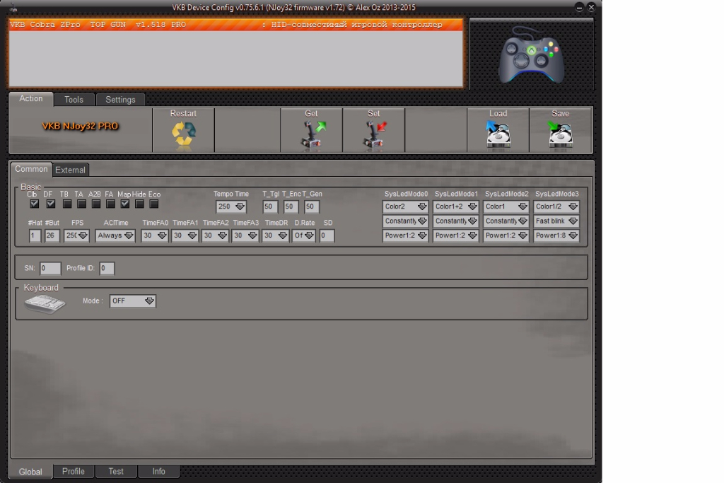Click the SD input field

327,235
